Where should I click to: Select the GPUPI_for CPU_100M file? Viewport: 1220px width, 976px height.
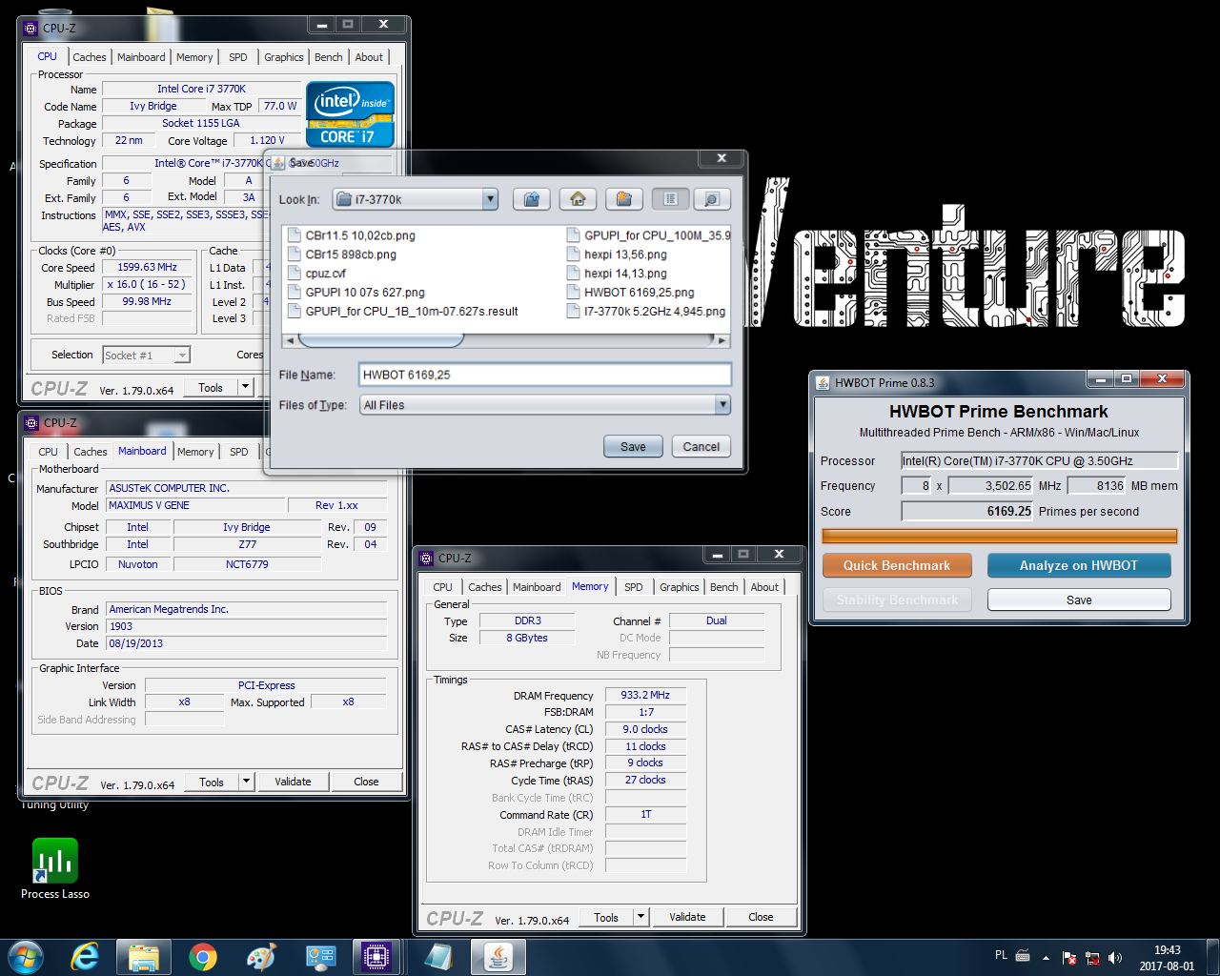pos(648,235)
